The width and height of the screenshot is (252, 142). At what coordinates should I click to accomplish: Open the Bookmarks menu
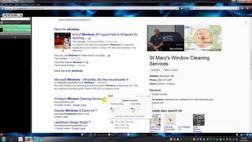[x=25, y=4]
